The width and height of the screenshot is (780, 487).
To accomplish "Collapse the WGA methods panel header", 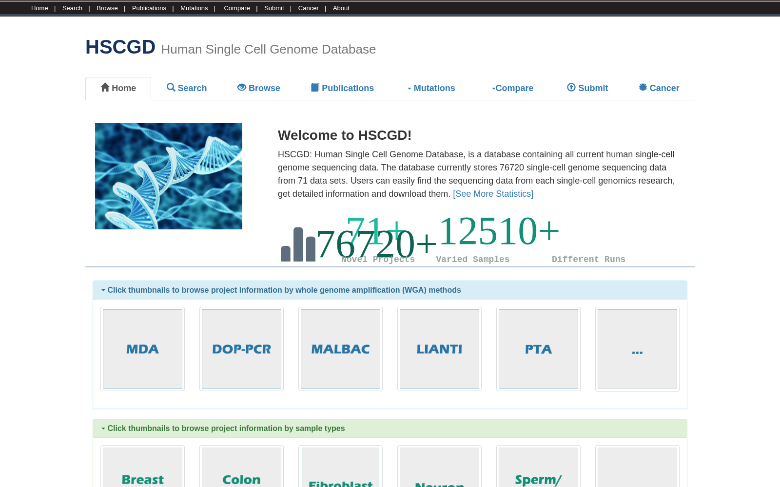I will click(390, 290).
